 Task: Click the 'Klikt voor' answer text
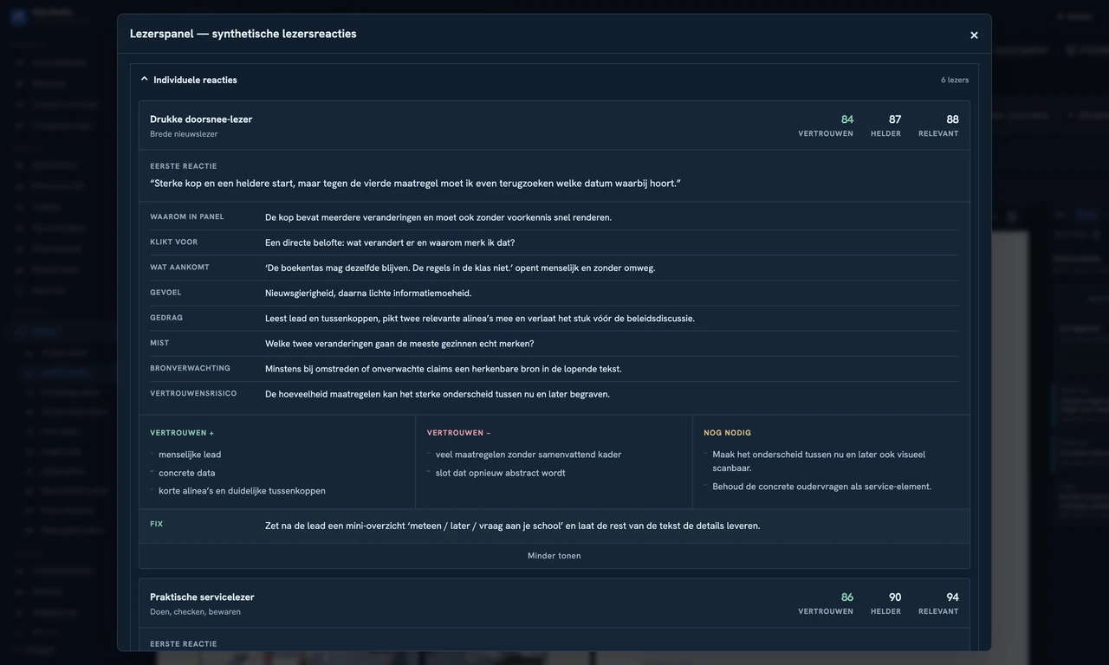(x=390, y=242)
